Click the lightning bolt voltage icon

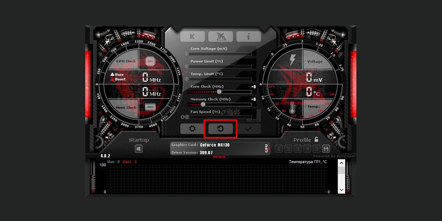pyautogui.click(x=292, y=60)
